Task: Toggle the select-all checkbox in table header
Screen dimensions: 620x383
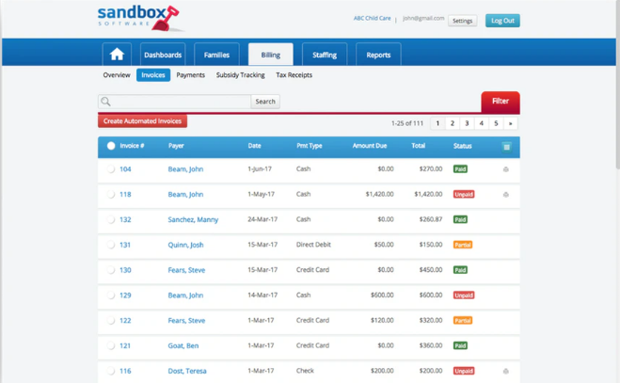Action: tap(111, 146)
